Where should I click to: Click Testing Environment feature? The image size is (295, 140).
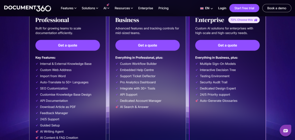tap(215, 76)
